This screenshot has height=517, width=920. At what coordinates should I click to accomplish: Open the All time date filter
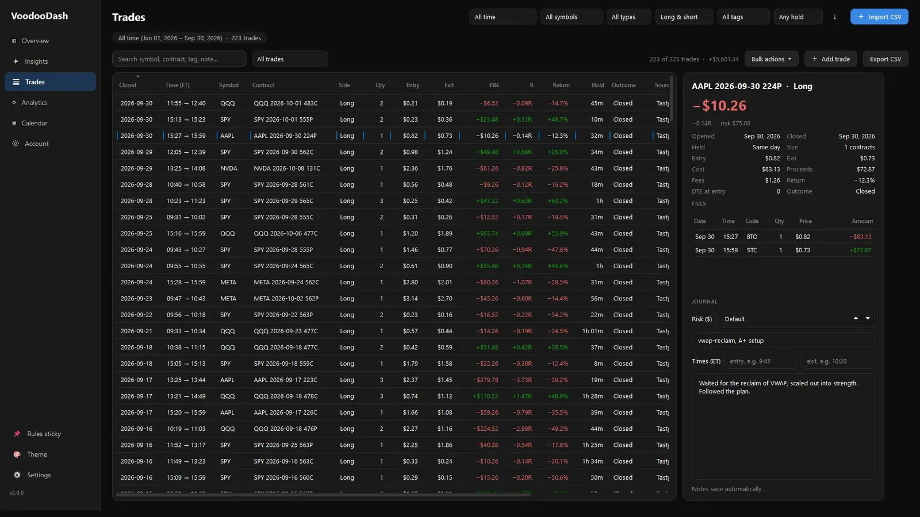click(x=503, y=17)
